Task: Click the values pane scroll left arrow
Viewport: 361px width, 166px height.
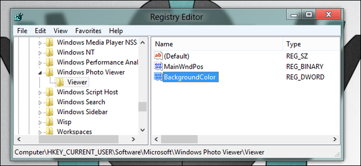Action: 156,139
